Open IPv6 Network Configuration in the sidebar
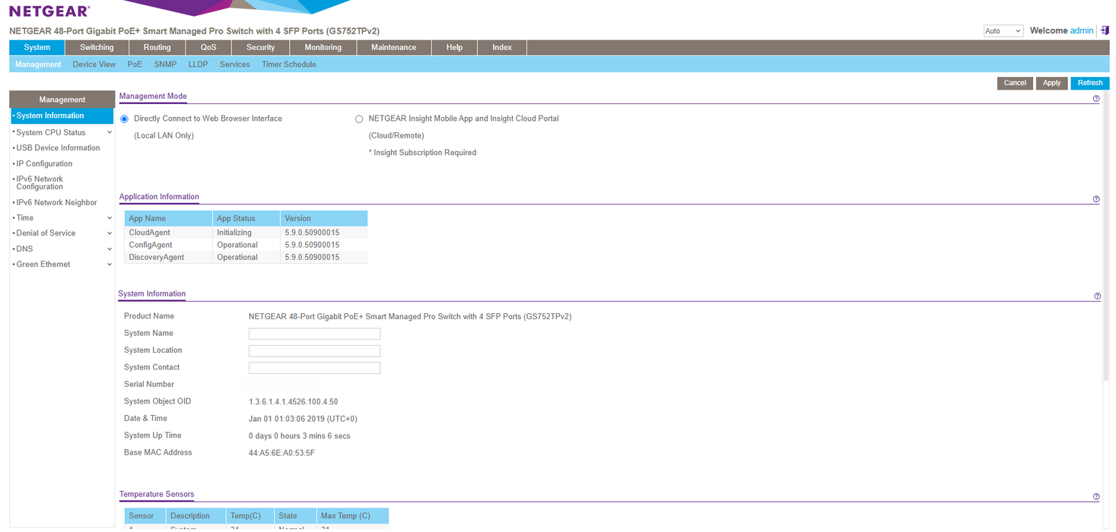This screenshot has height=532, width=1116. tap(40, 183)
